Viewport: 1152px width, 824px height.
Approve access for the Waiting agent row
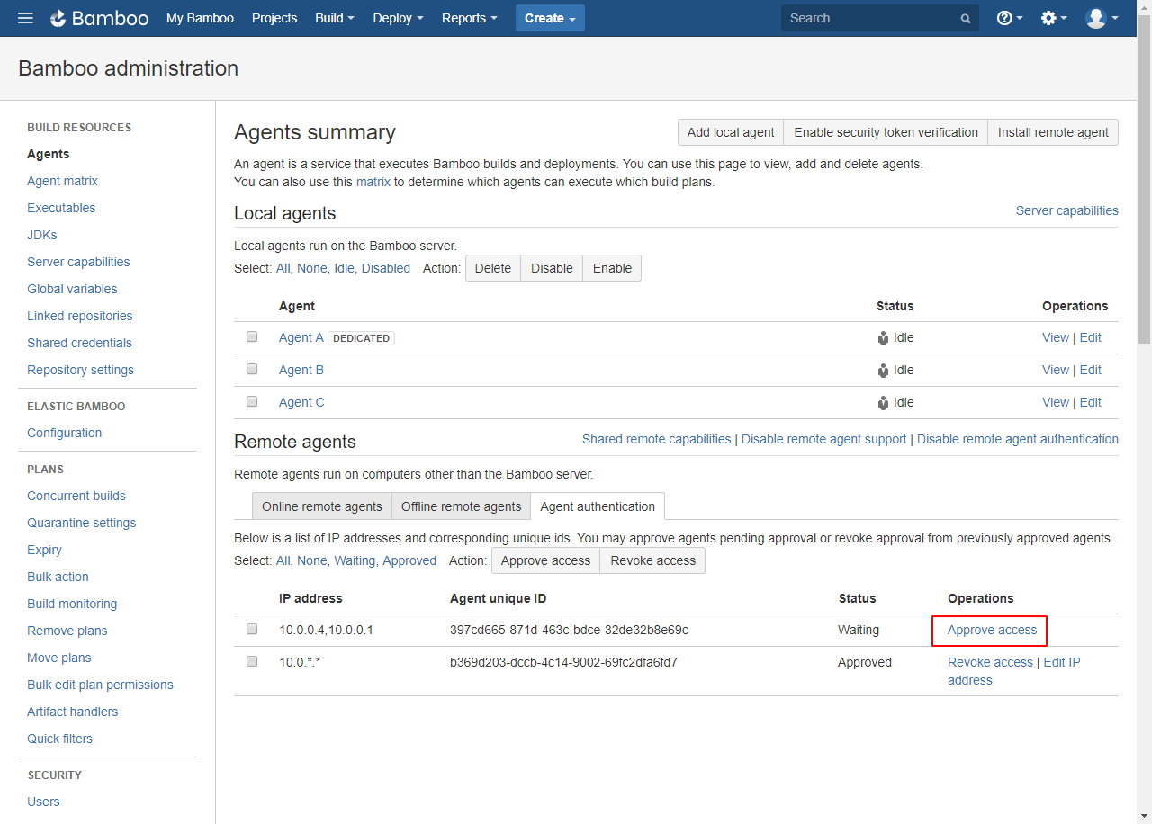click(x=992, y=630)
